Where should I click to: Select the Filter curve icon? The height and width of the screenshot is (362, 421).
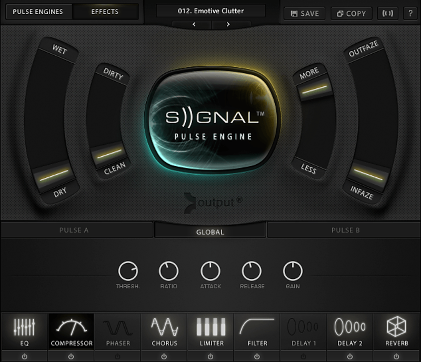pos(257,326)
